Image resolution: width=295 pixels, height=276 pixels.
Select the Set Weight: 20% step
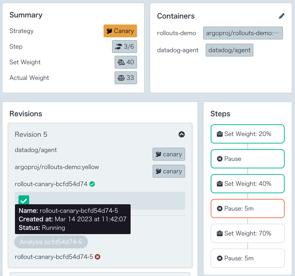tap(248, 134)
